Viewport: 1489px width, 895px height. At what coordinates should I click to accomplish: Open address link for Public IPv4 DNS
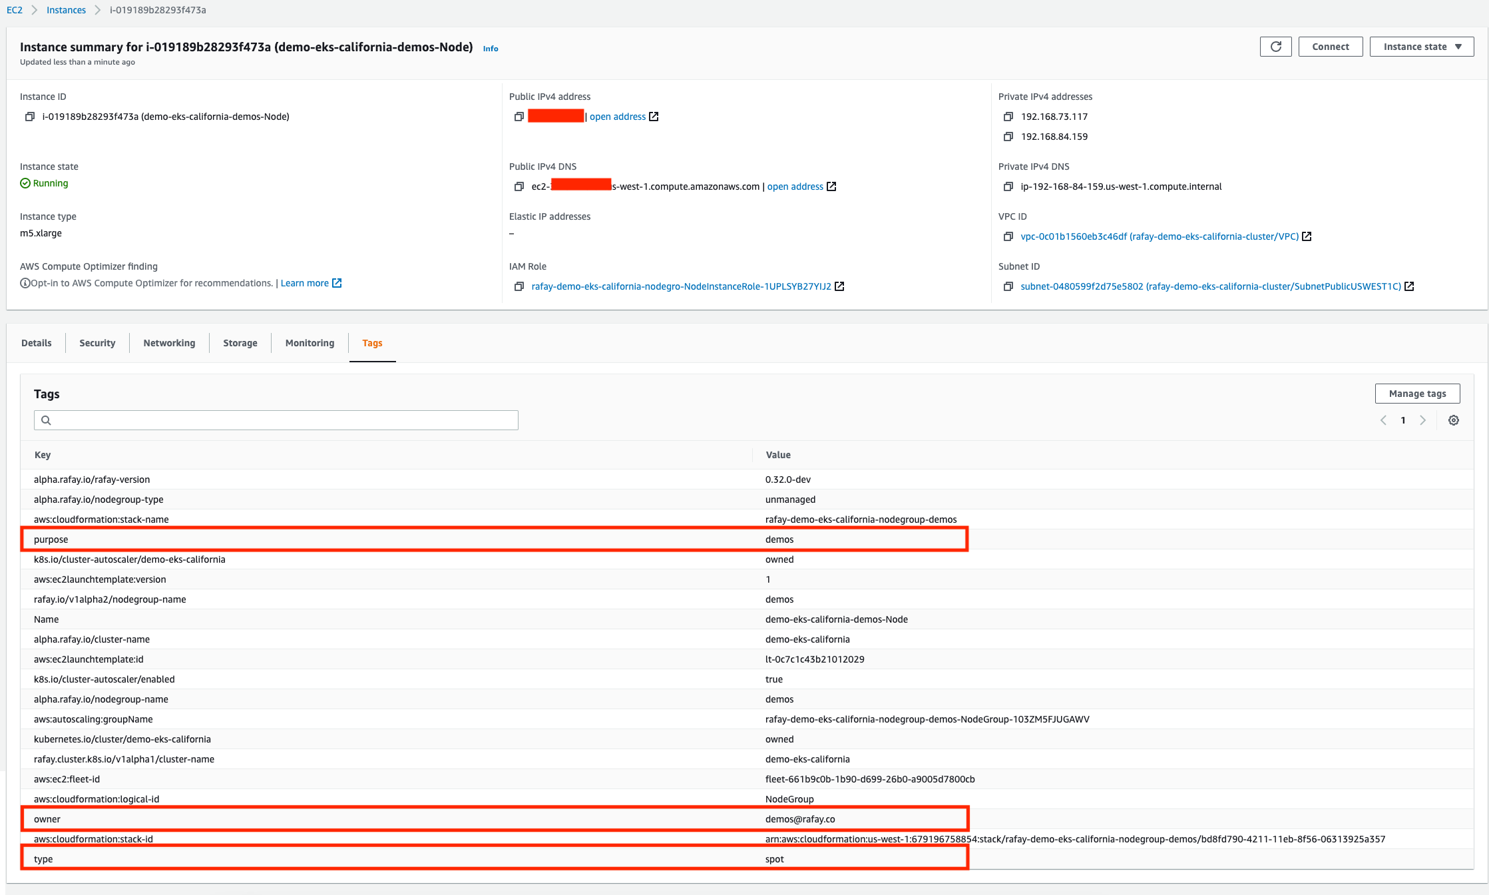[x=795, y=186]
